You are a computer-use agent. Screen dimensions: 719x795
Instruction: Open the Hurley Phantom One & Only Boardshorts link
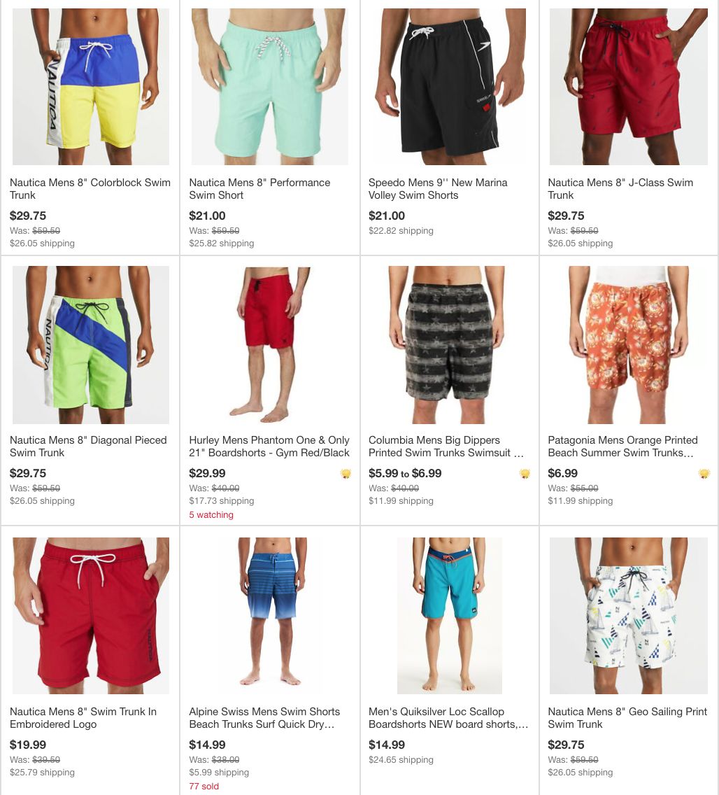pyautogui.click(x=269, y=446)
